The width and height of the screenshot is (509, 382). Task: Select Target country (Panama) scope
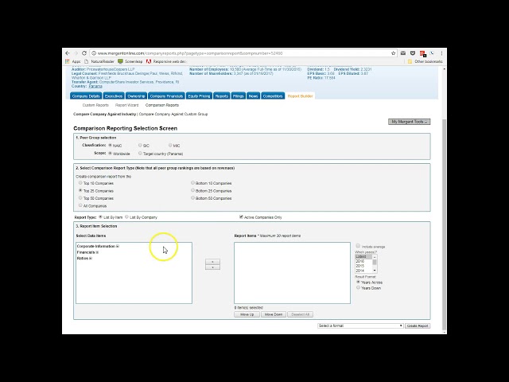(x=140, y=154)
